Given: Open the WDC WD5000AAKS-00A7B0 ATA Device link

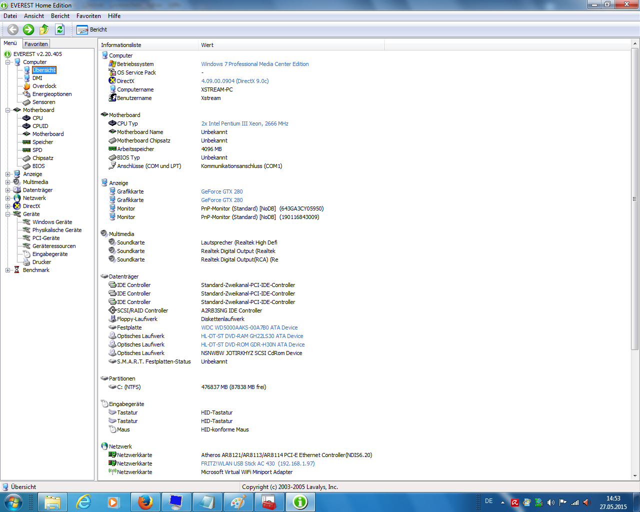Looking at the screenshot, I should coord(249,327).
